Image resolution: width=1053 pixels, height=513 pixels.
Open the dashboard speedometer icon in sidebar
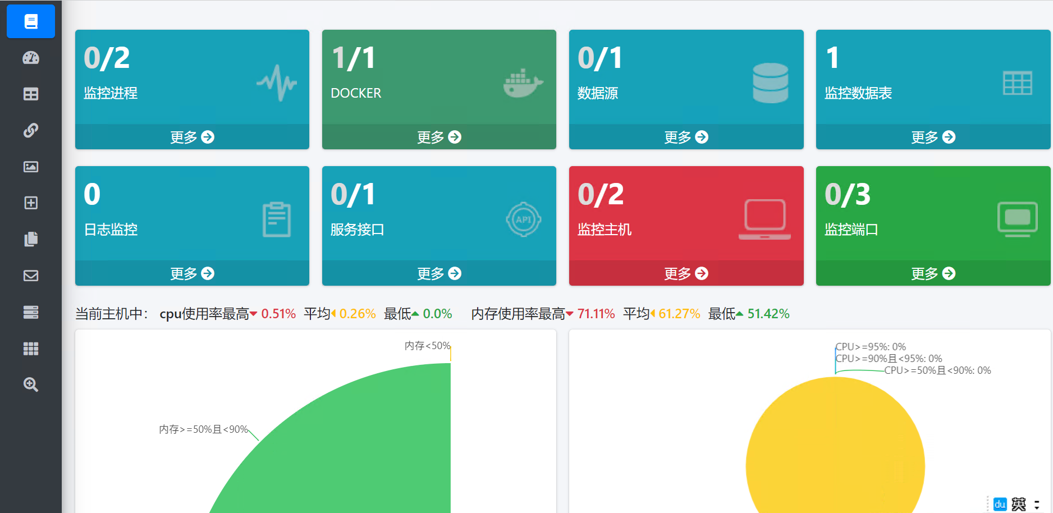point(31,58)
